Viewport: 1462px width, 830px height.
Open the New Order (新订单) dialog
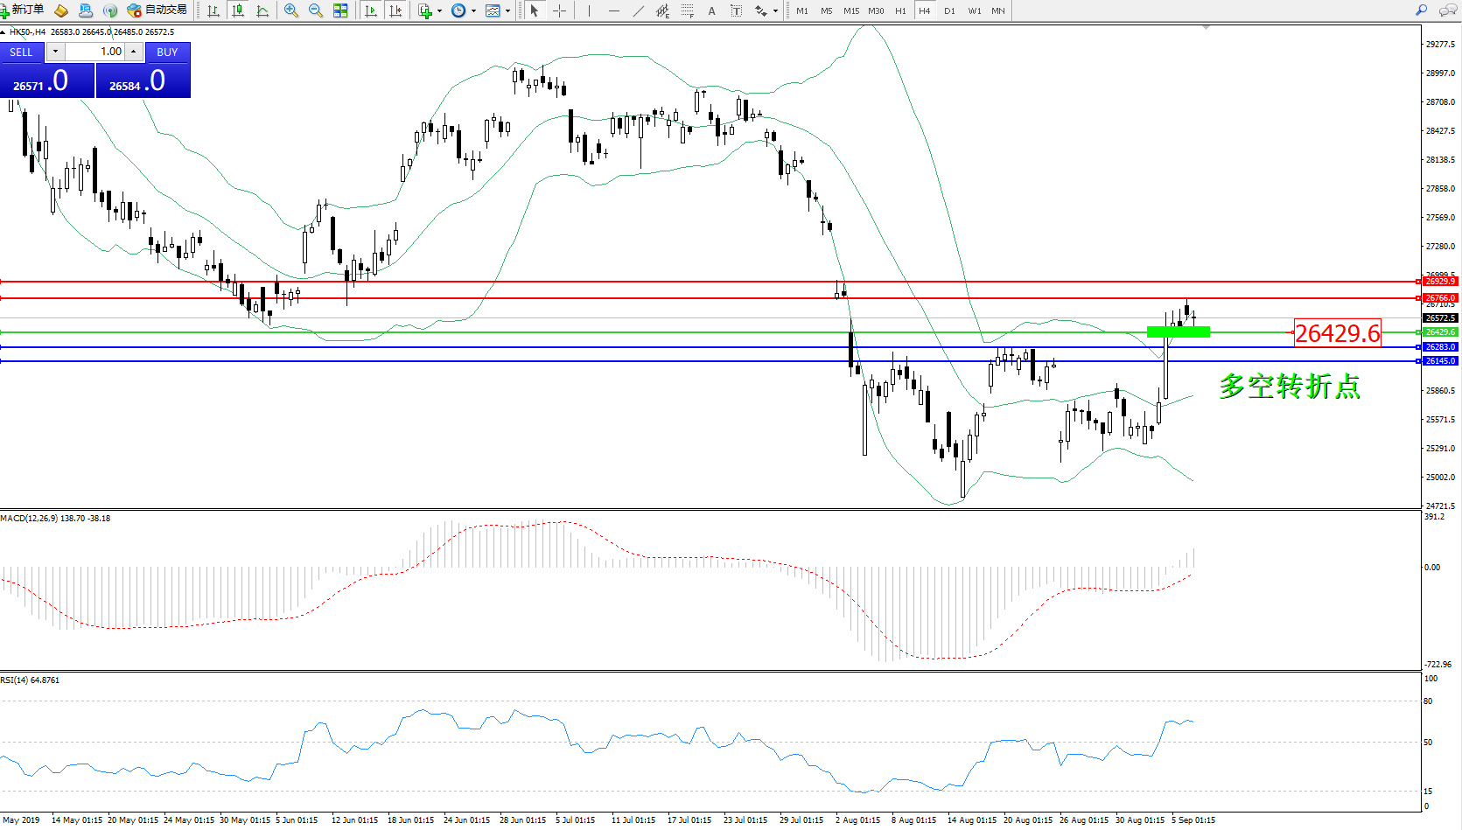(23, 10)
